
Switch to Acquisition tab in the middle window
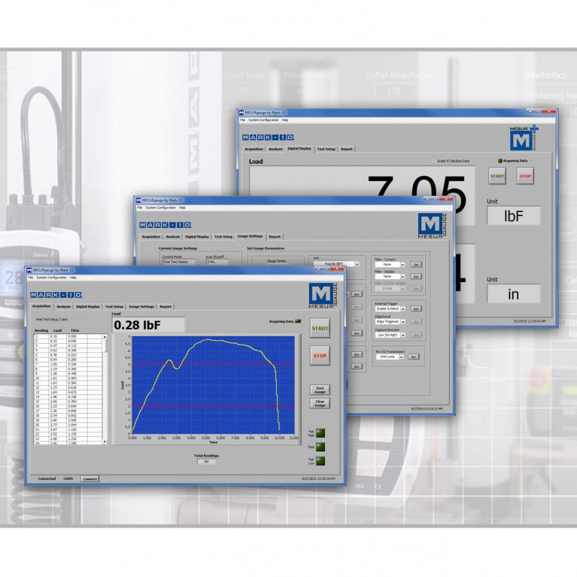151,237
